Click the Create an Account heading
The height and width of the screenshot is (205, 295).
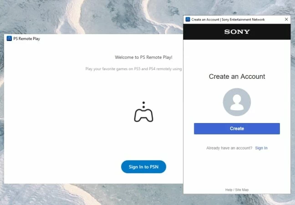click(x=237, y=77)
